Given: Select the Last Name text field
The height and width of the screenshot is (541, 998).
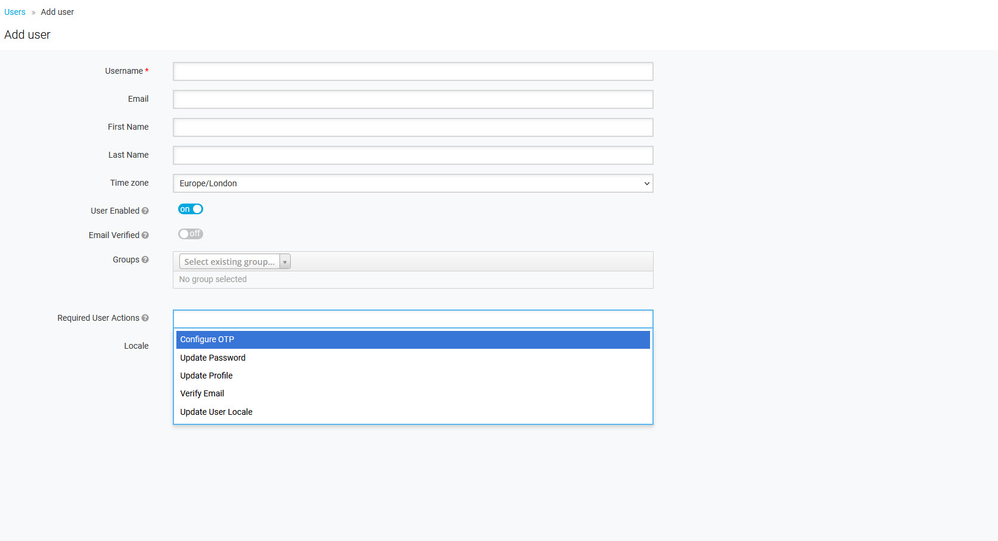Looking at the screenshot, I should (412, 155).
